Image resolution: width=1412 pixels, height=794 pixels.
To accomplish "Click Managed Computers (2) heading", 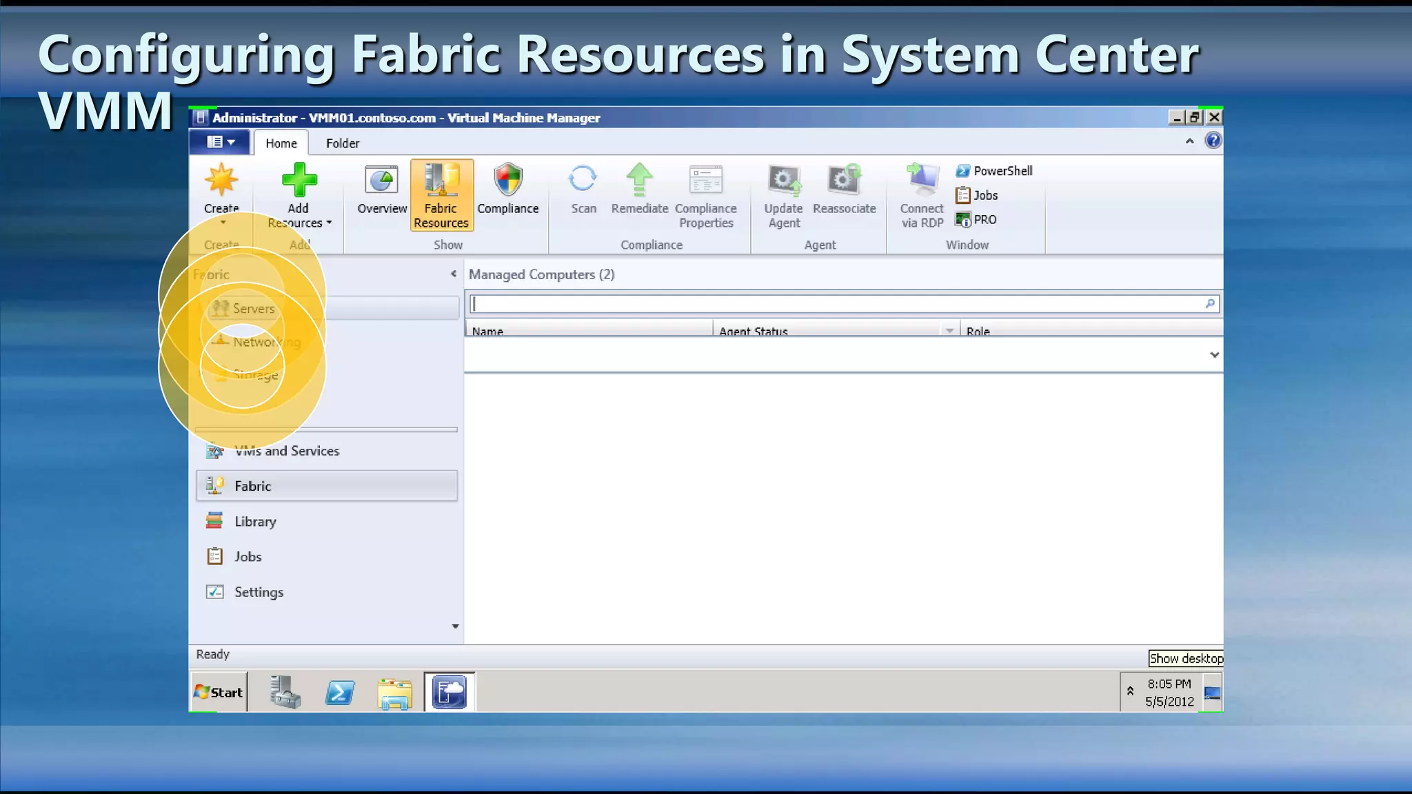I will pyautogui.click(x=542, y=274).
